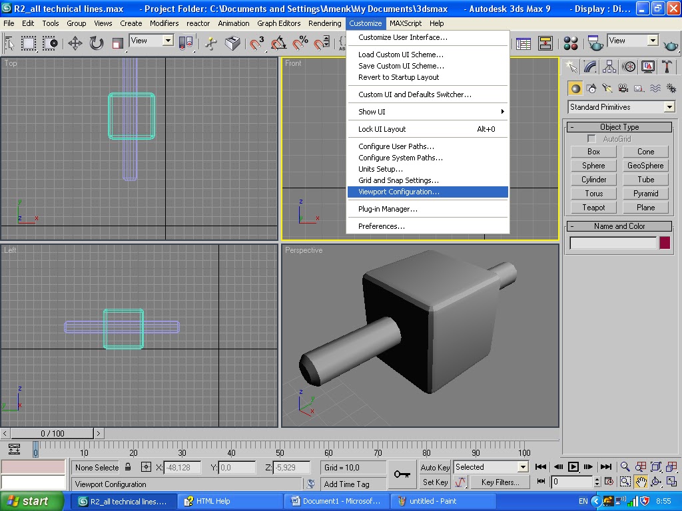Image resolution: width=682 pixels, height=511 pixels.
Task: Open the Windows start button
Action: pos(32,501)
